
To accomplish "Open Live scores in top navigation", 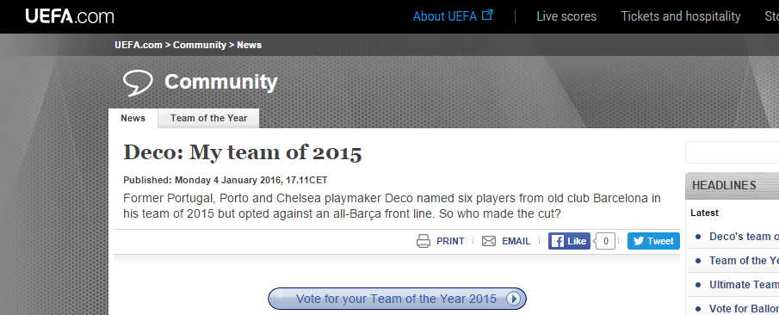I will [566, 16].
